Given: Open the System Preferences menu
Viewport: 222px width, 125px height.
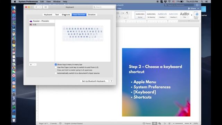Looking at the screenshot, I should point(28,1).
